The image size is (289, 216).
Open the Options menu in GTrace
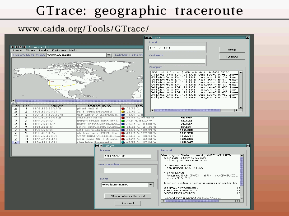(x=59, y=50)
